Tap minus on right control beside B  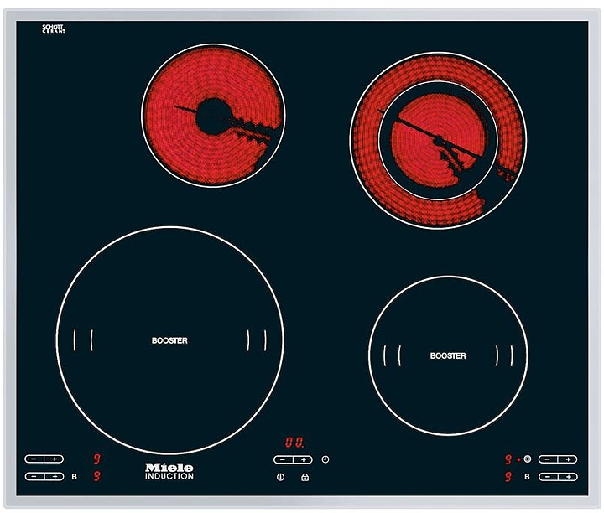coord(548,477)
